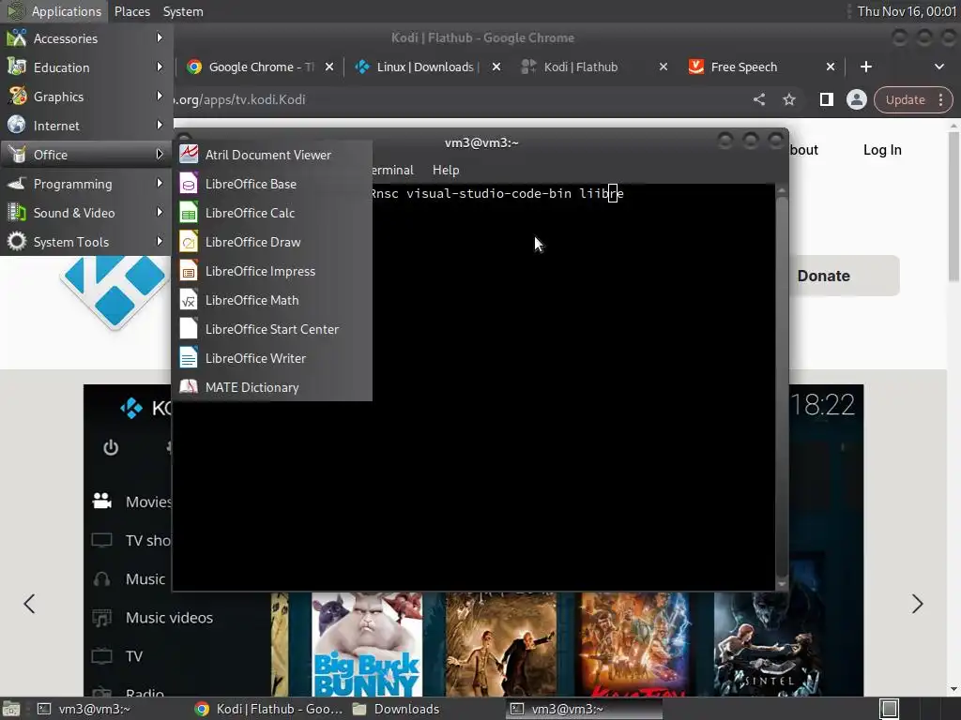Open LibreOffice Start Center

[x=272, y=329]
